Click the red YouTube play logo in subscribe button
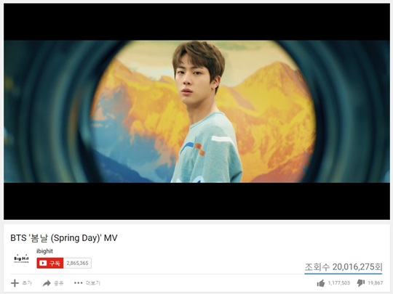 (43, 263)
